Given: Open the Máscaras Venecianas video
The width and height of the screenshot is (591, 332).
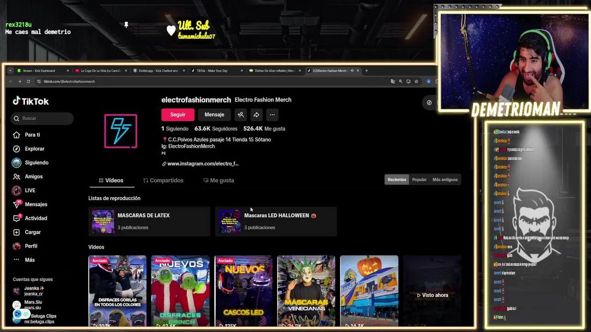Looking at the screenshot, I should click(x=306, y=291).
